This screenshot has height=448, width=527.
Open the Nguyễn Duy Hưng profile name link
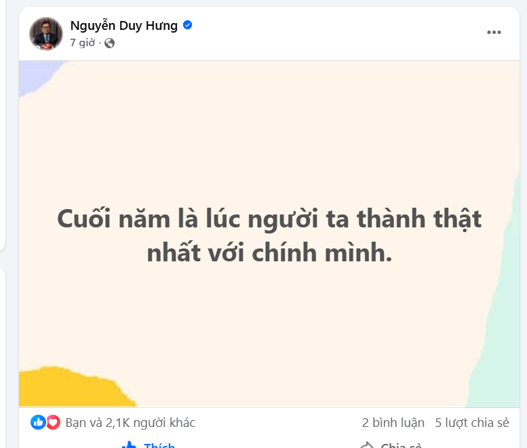(123, 26)
